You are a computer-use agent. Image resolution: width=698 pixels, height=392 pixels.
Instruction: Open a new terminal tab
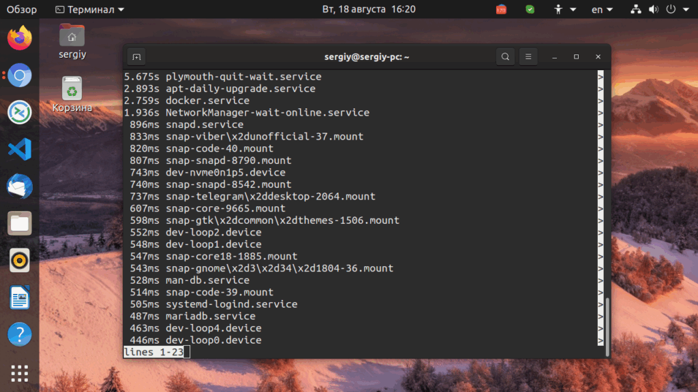tap(136, 57)
